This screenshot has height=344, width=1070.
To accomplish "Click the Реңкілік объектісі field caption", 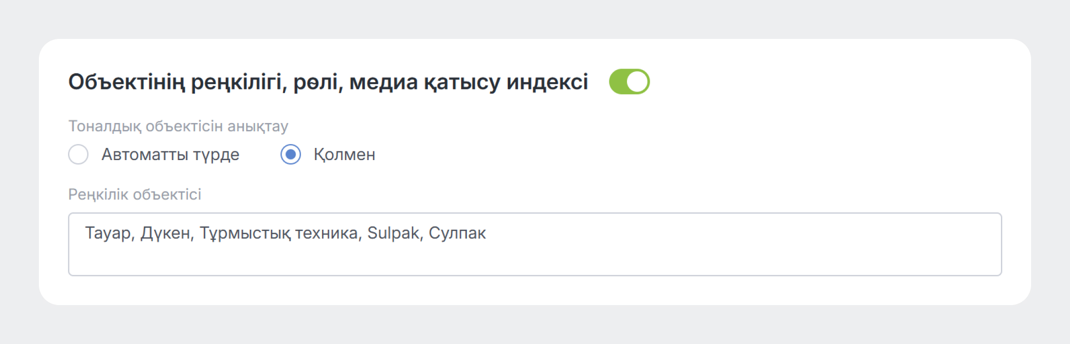I will [134, 194].
